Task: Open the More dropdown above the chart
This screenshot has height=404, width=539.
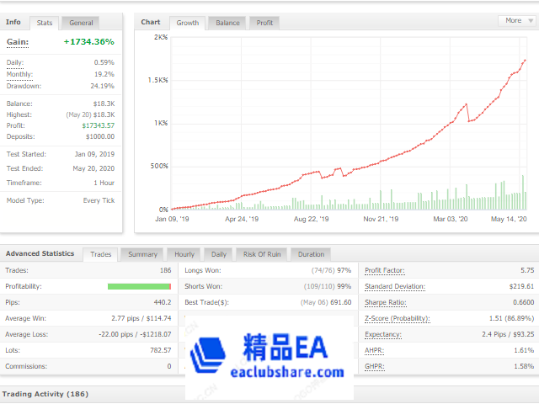Action: tap(517, 20)
